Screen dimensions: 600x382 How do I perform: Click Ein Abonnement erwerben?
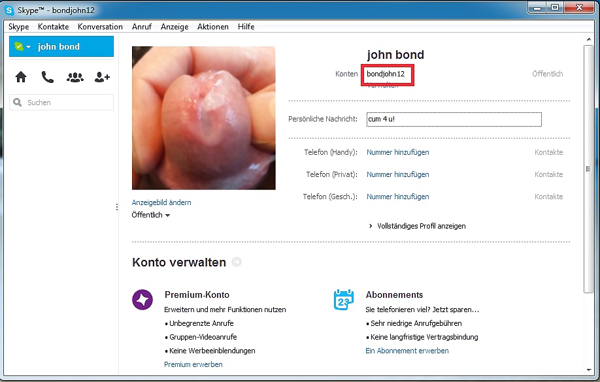[407, 351]
